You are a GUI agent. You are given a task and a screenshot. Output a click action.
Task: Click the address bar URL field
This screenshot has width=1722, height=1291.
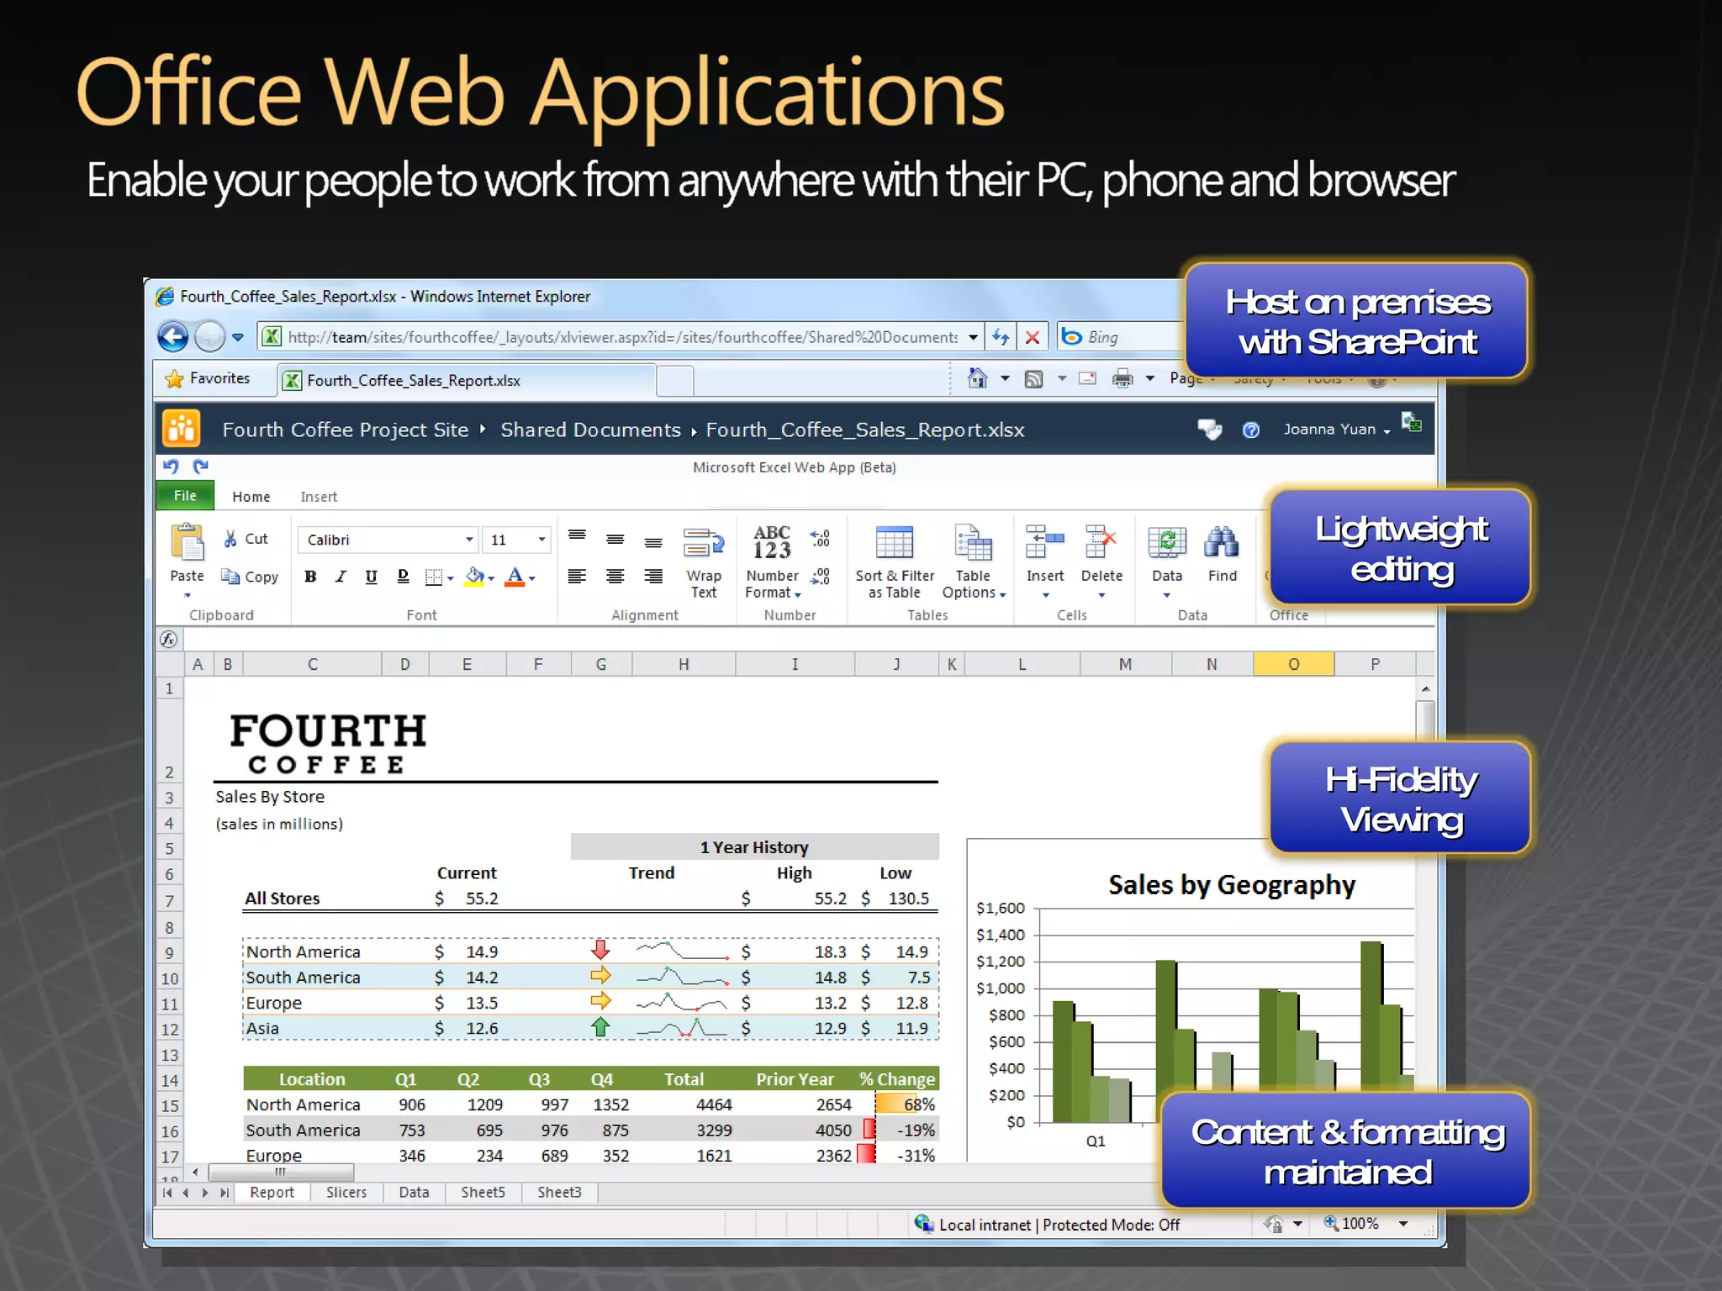621,337
